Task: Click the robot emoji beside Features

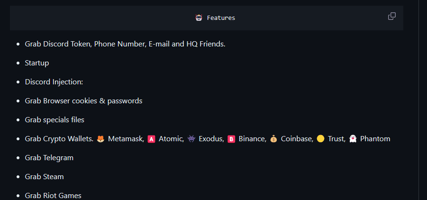Action: 199,18
